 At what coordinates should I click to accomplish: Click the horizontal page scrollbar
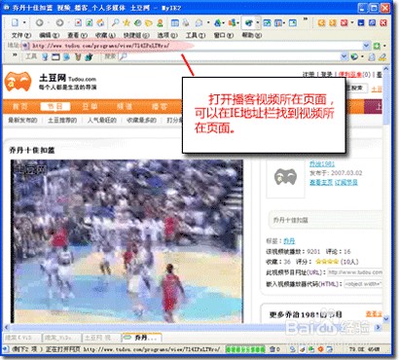click(x=192, y=327)
